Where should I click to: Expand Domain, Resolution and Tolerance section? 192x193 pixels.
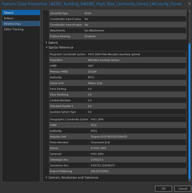46,178
